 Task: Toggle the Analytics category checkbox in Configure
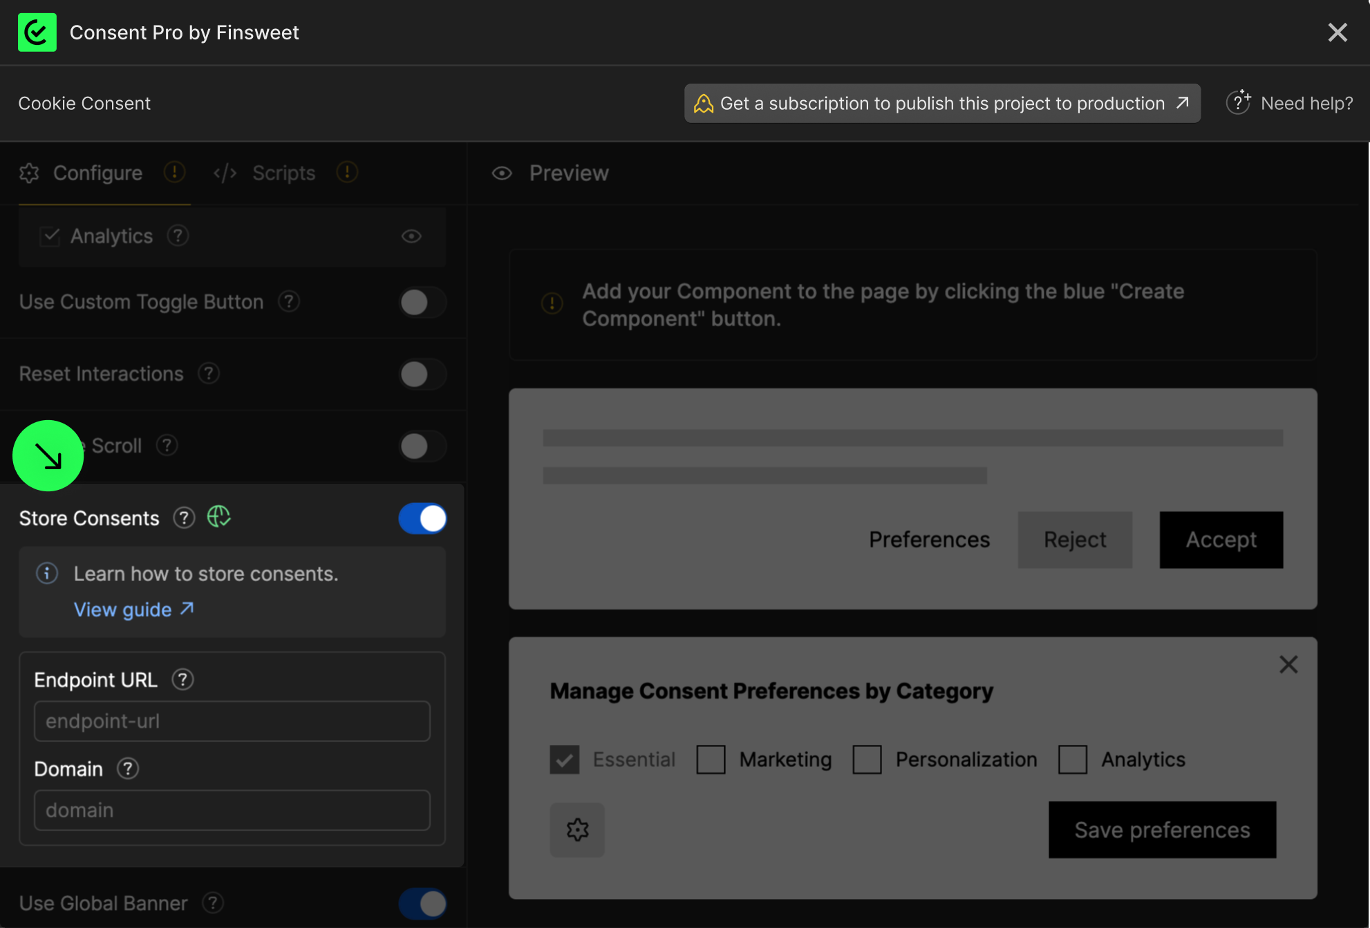coord(50,236)
